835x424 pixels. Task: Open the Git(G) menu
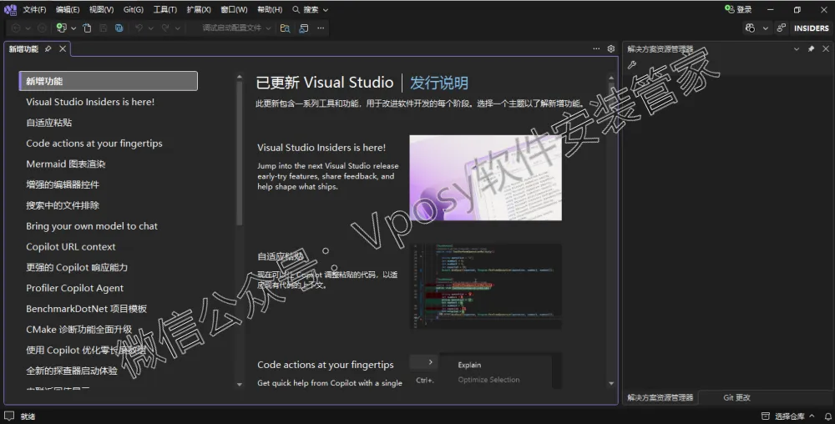[x=133, y=9]
